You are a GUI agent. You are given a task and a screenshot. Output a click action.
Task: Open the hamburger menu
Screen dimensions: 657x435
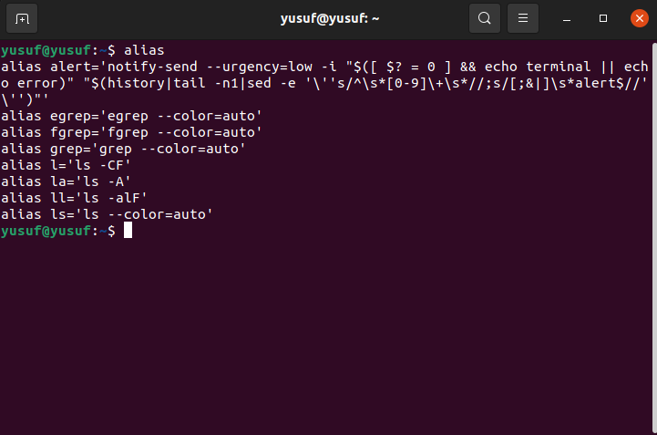pos(522,18)
